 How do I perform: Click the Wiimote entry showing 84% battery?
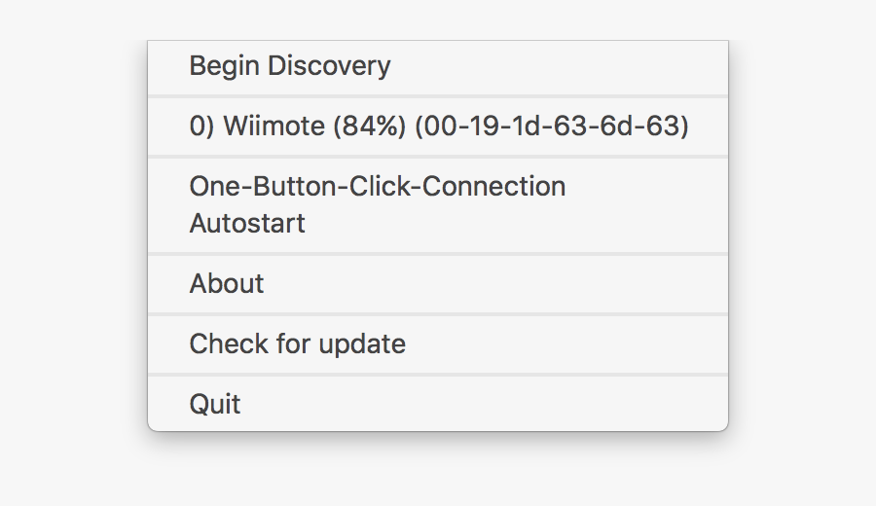pyautogui.click(x=438, y=126)
